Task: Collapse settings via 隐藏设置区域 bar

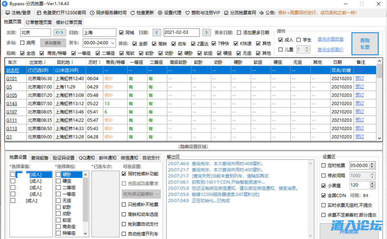Action: click(193, 146)
